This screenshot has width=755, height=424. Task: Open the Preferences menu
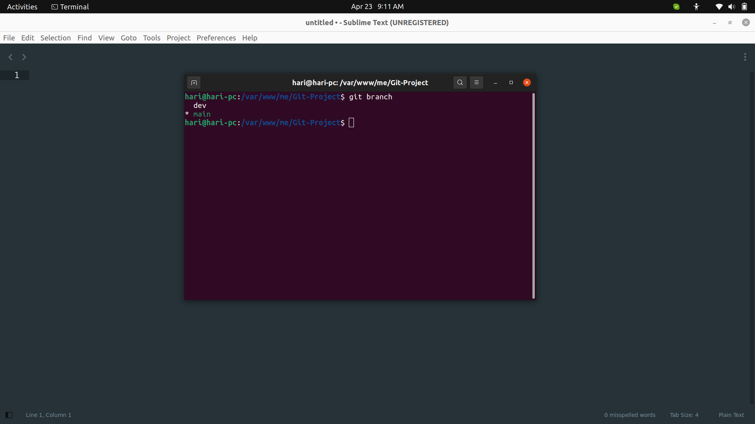pos(216,38)
